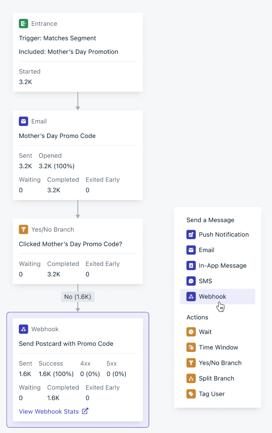Add a Webhook message step from menu

click(x=218, y=297)
